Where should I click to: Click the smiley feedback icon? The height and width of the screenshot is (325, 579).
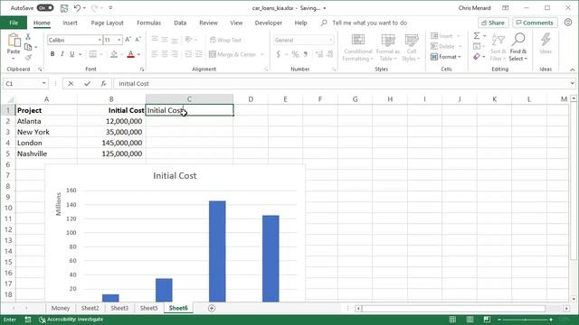(x=568, y=23)
